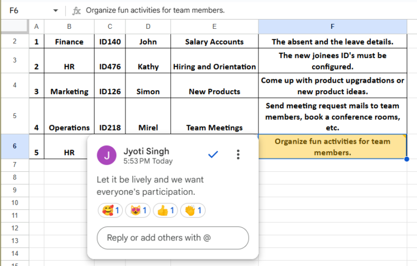Image resolution: width=417 pixels, height=266 pixels.
Task: Click the fx function icon in formula bar
Action: [77, 11]
